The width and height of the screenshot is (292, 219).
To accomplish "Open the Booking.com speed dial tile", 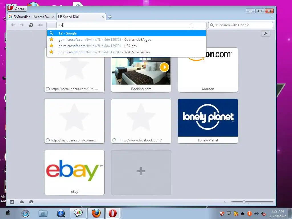I will click(141, 74).
